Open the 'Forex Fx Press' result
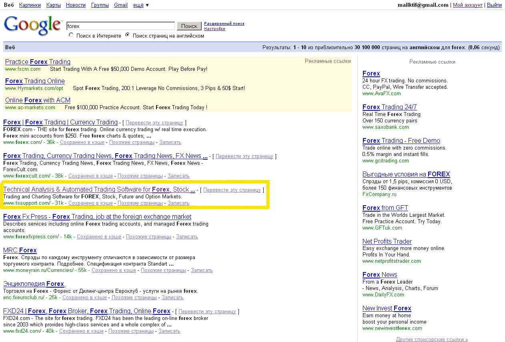This screenshot has height=342, width=505. point(97,217)
